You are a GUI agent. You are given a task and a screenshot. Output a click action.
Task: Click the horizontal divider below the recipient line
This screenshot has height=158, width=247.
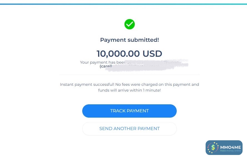pos(129,75)
